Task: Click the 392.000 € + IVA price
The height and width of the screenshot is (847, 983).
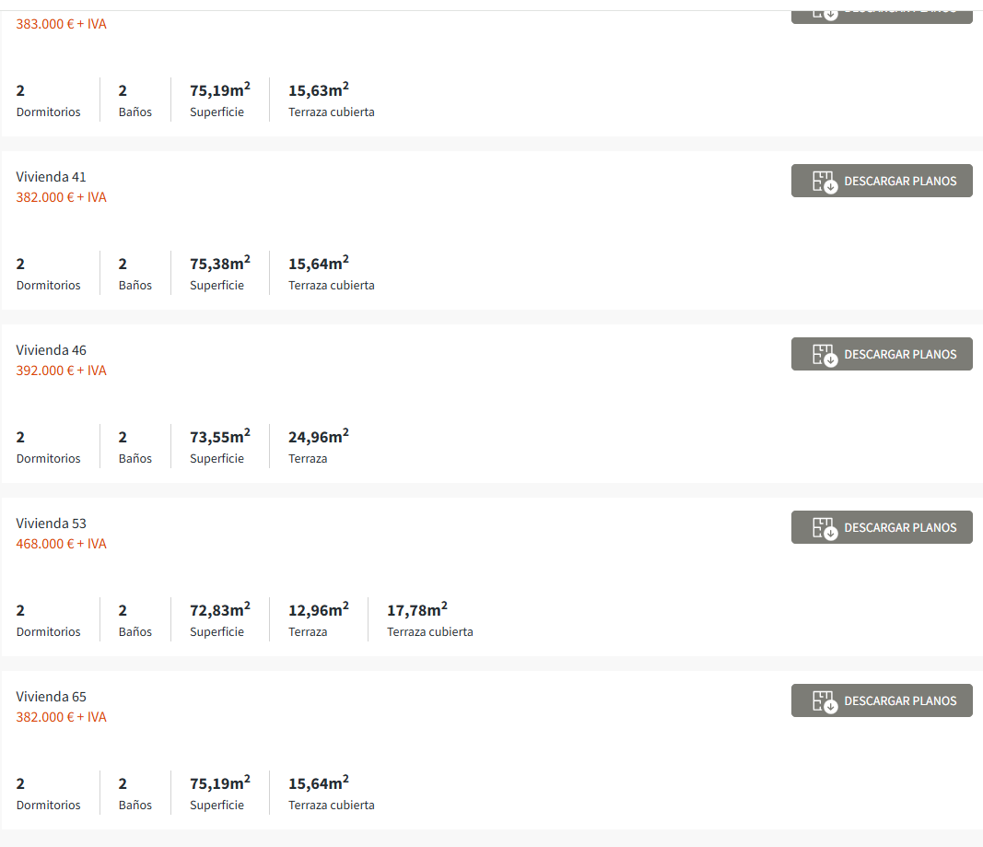Action: click(62, 371)
